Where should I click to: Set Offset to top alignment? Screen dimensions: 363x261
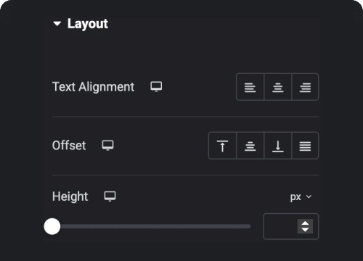222,146
